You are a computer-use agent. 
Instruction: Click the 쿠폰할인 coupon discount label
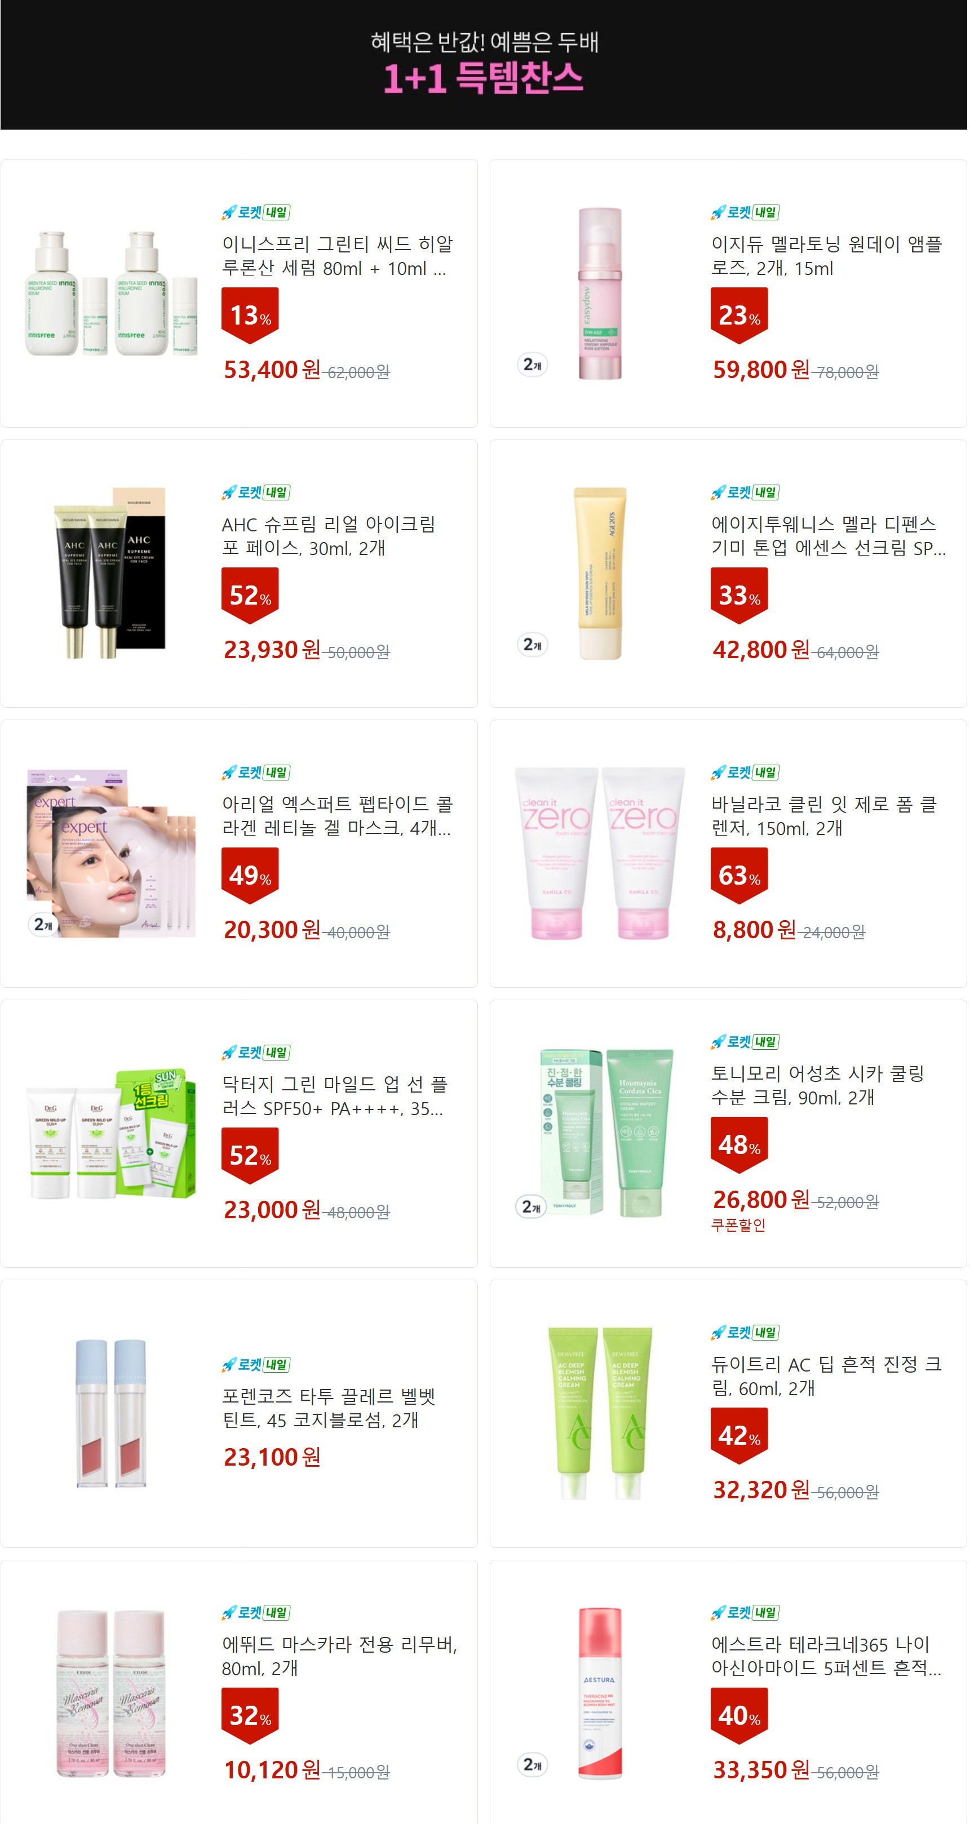pos(738,1225)
